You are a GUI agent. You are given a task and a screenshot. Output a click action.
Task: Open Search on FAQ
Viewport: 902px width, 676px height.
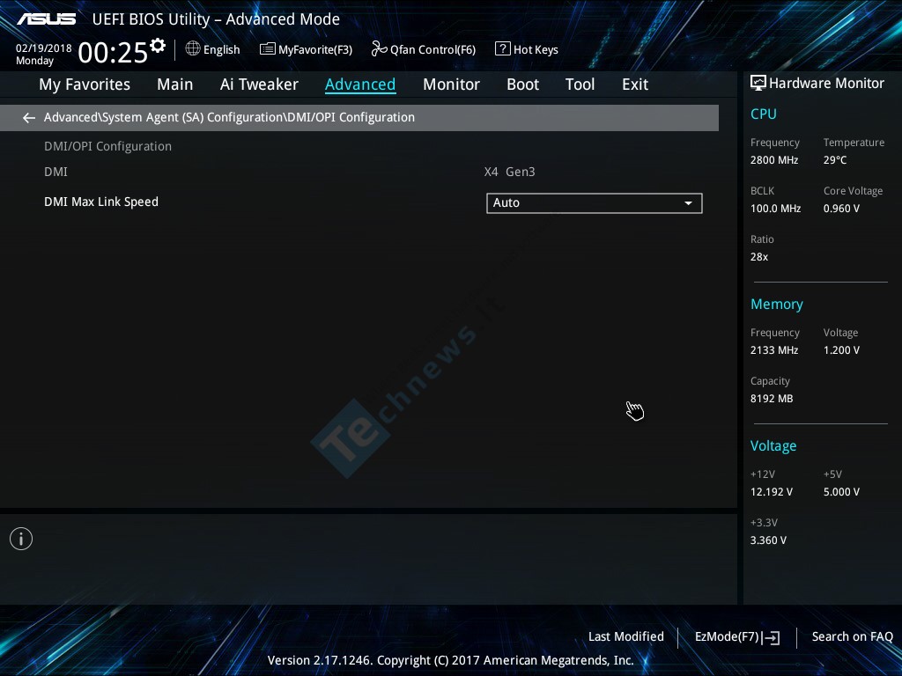tap(852, 636)
